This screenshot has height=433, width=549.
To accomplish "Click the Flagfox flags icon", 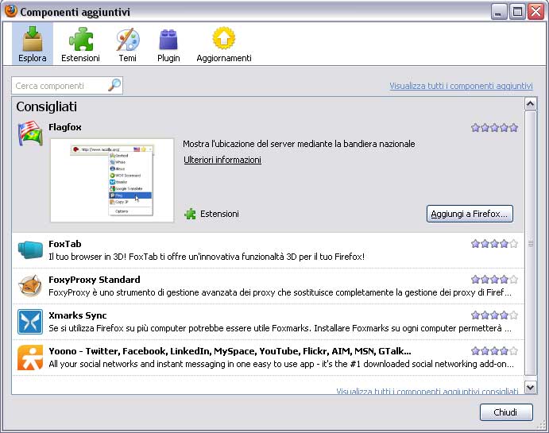I will click(30, 133).
